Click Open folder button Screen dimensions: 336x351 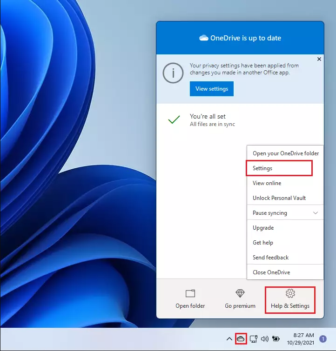coord(190,299)
